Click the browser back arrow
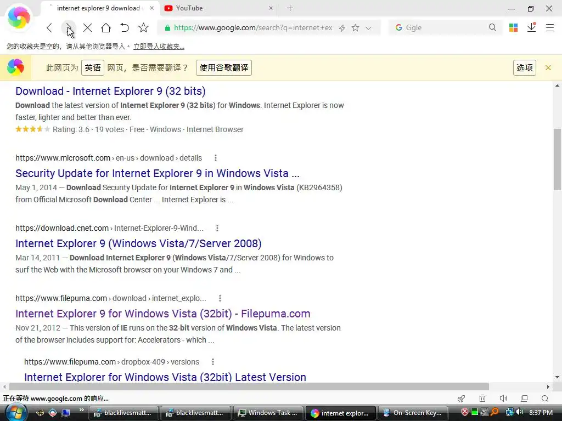 pos(49,27)
